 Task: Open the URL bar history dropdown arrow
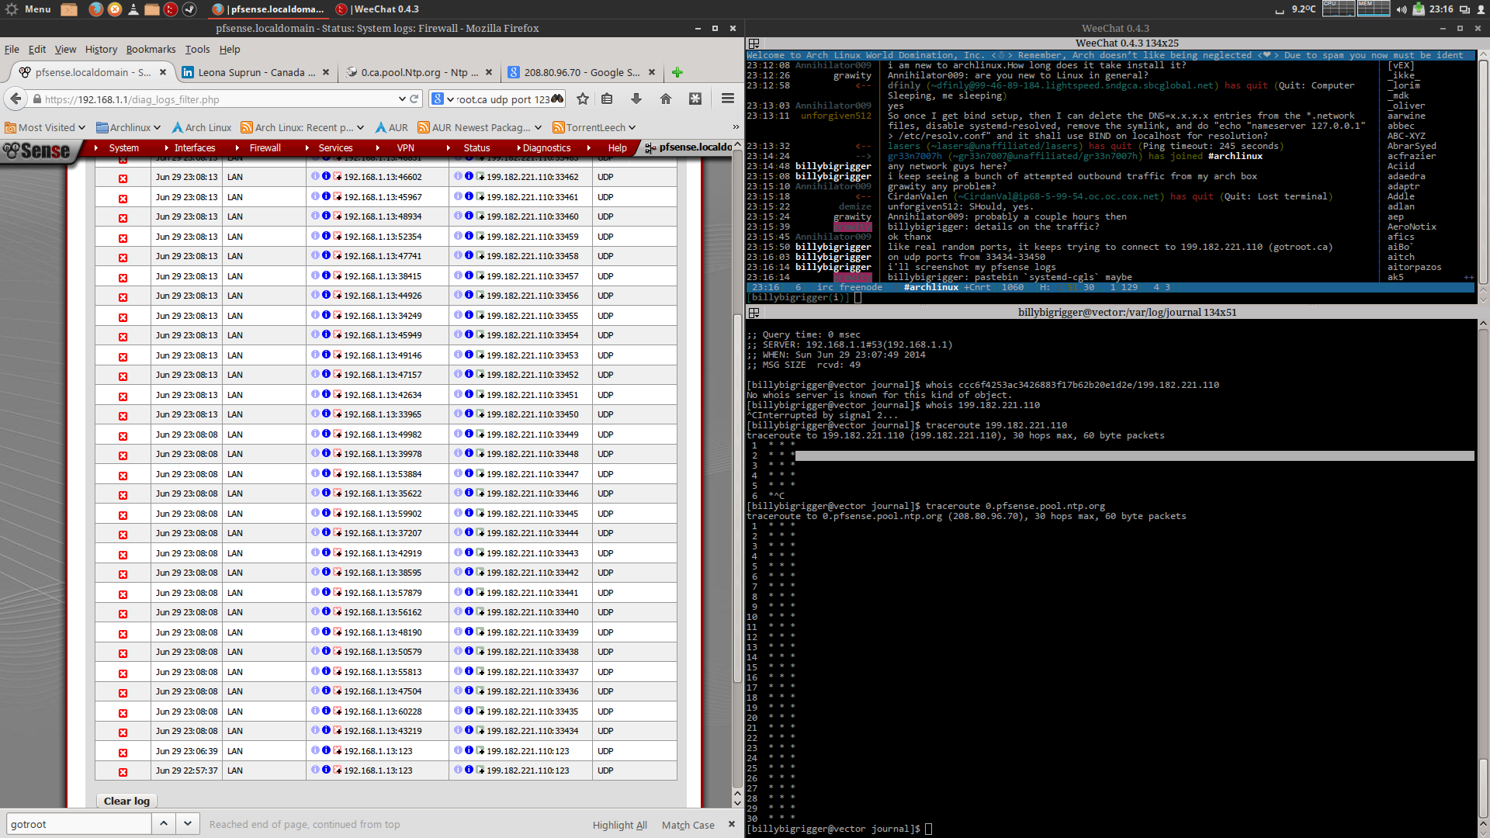402,99
